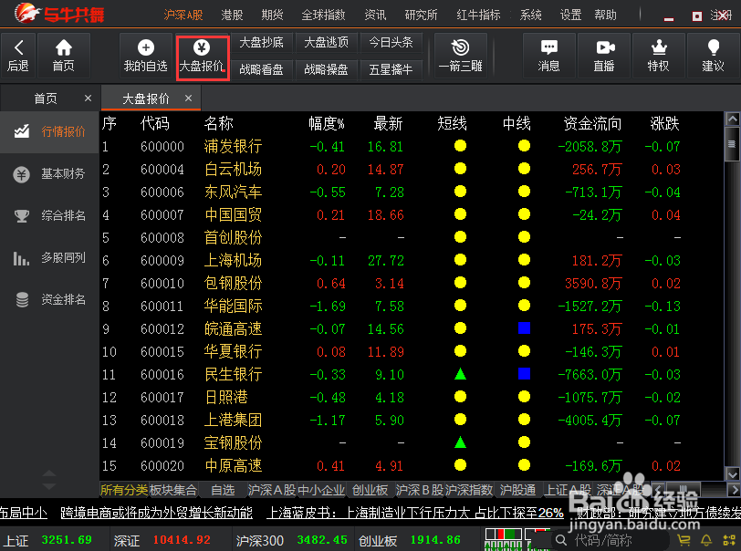Select the 中小企业 bottom category tab
This screenshot has width=741, height=551.
[322, 490]
